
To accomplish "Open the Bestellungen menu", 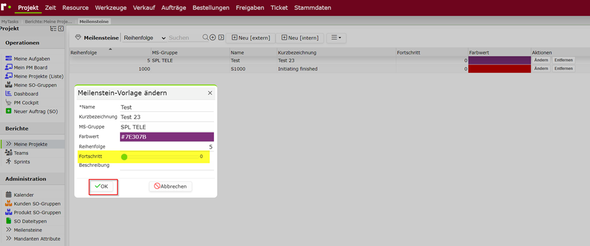I will 211,8.
